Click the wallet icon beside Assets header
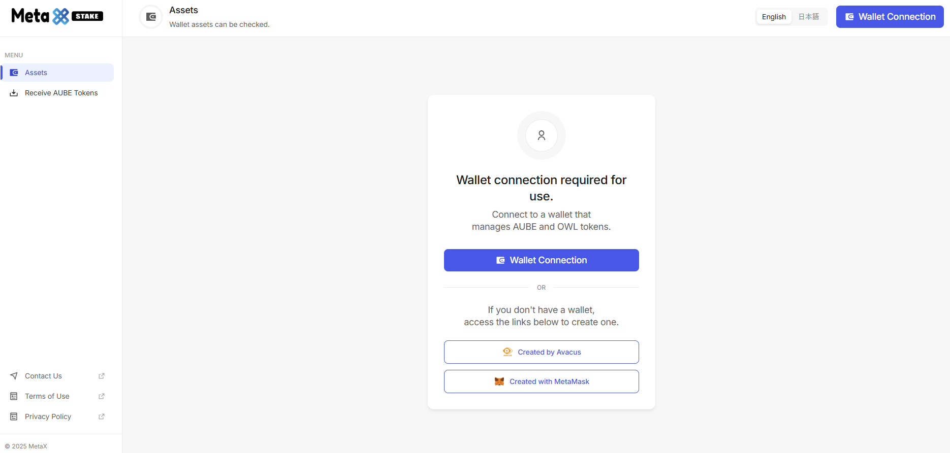950x453 pixels. pos(151,17)
